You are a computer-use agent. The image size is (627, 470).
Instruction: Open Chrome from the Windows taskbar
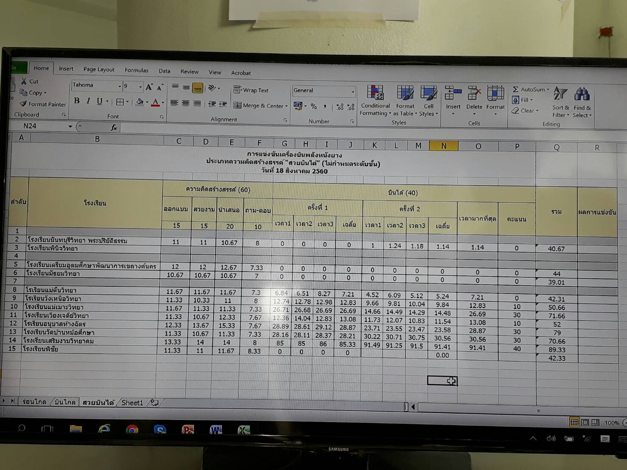[132, 430]
